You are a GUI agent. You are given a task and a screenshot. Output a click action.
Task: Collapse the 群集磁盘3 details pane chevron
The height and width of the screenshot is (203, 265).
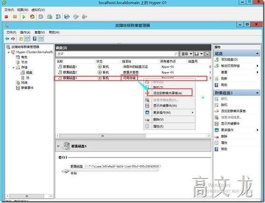58,146
